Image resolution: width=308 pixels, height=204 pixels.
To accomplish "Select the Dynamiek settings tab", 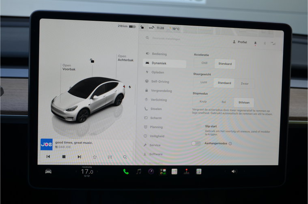I will (x=165, y=63).
